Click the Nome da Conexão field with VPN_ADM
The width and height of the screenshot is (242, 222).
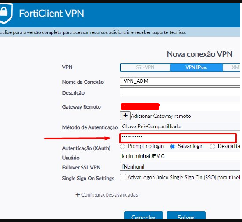click(180, 81)
